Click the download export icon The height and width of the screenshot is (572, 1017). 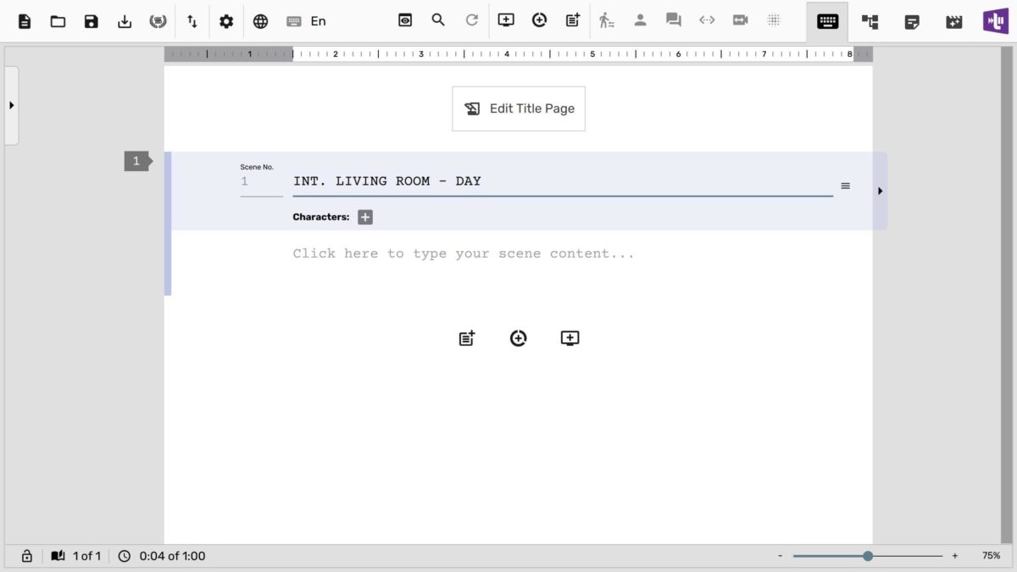[x=125, y=21]
